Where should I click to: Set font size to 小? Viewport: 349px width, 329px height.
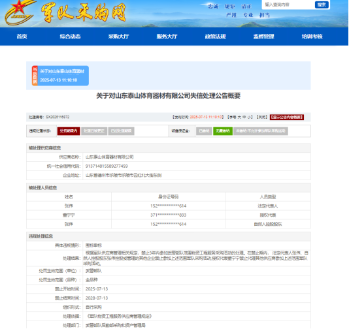(249, 117)
